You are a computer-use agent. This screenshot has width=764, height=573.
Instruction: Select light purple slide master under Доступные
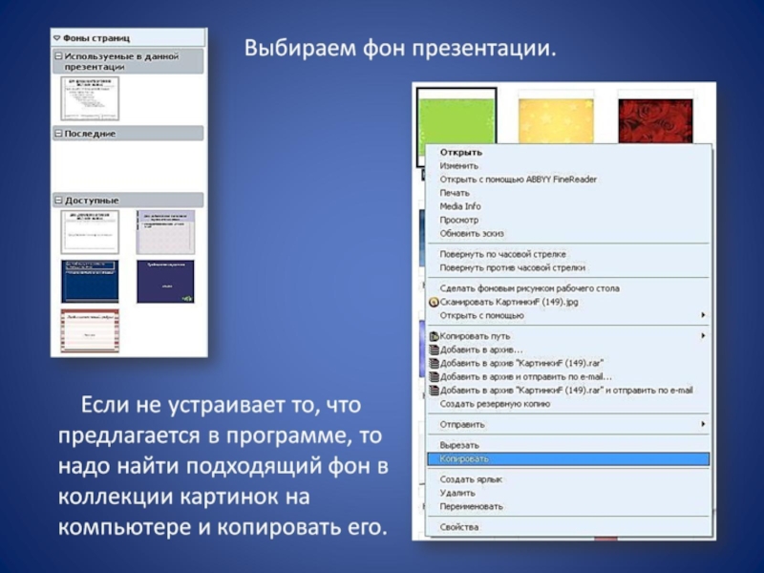165,232
